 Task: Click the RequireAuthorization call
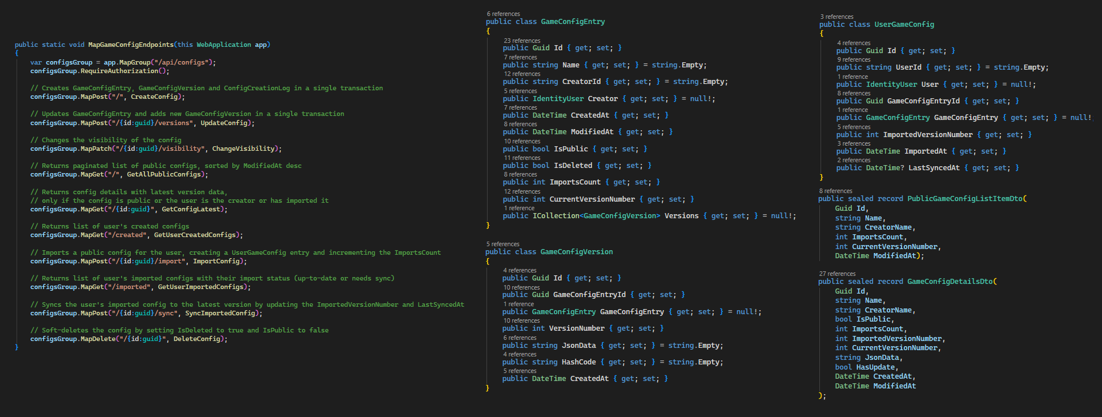click(119, 71)
